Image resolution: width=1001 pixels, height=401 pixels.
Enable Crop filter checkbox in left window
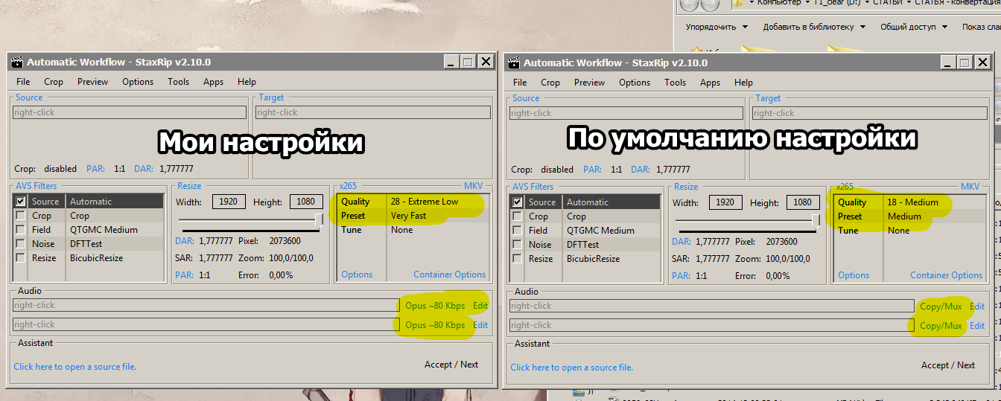coord(21,216)
